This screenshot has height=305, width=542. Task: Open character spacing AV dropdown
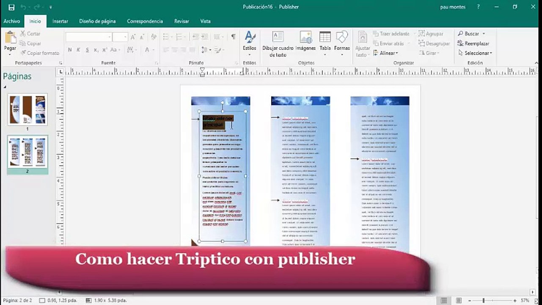(x=132, y=50)
